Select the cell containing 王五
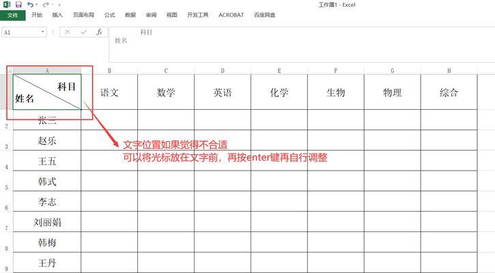Viewport: 495px width, 273px height. tap(47, 160)
